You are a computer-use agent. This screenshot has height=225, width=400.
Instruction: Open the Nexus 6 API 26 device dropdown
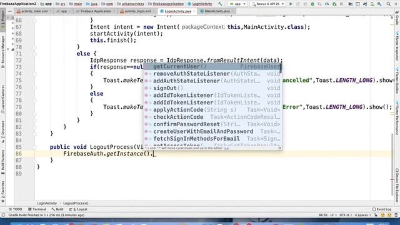coord(268,4)
